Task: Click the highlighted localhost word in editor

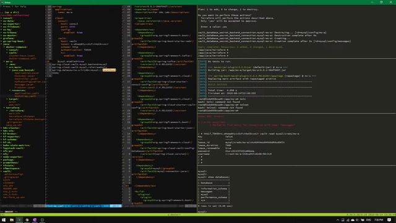Action: pos(109,70)
